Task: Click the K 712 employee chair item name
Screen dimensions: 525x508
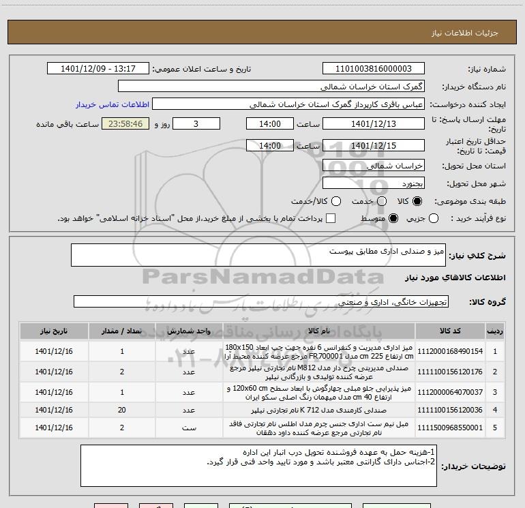Action: pyautogui.click(x=319, y=410)
